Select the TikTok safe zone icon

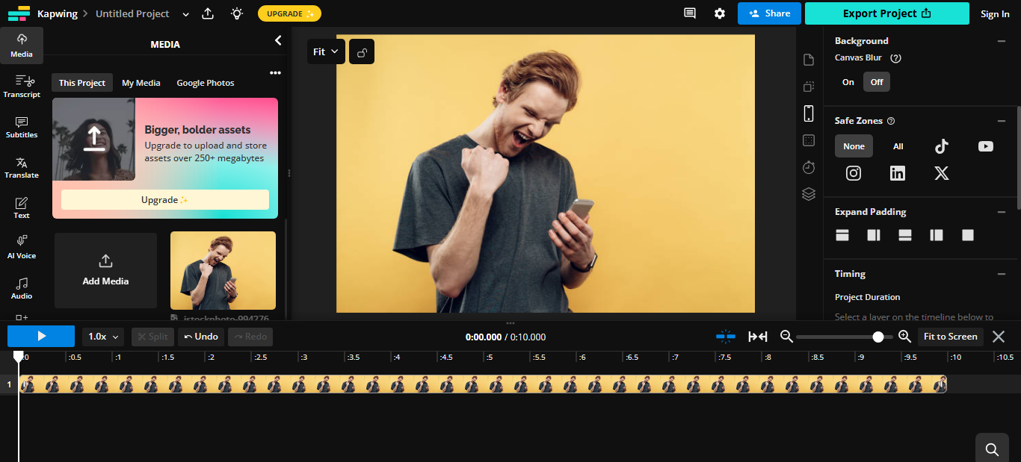[x=941, y=146]
